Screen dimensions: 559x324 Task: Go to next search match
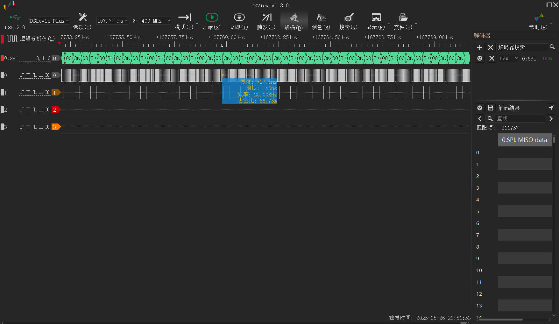[551, 119]
